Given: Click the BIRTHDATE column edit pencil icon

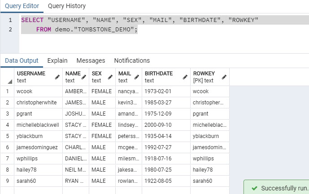Looking at the screenshot, I should [185, 77].
